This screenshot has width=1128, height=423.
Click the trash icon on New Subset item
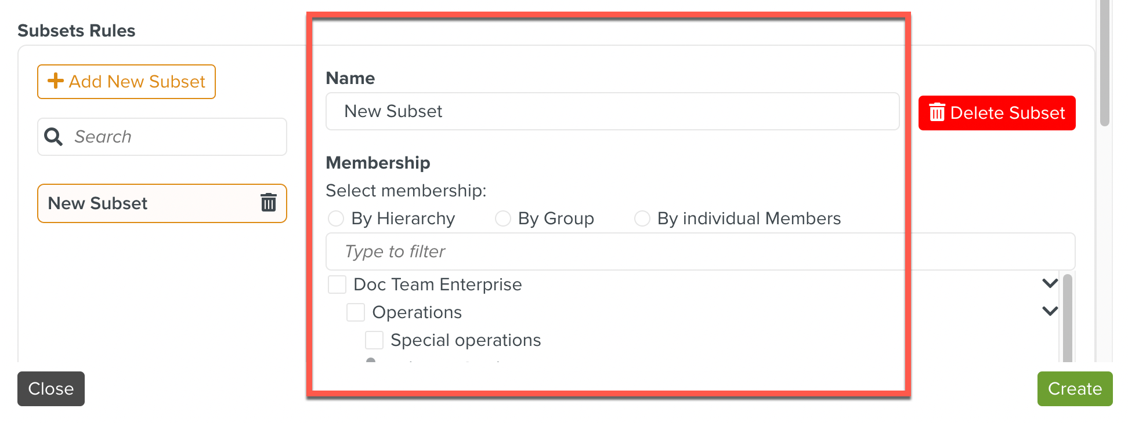pos(268,203)
